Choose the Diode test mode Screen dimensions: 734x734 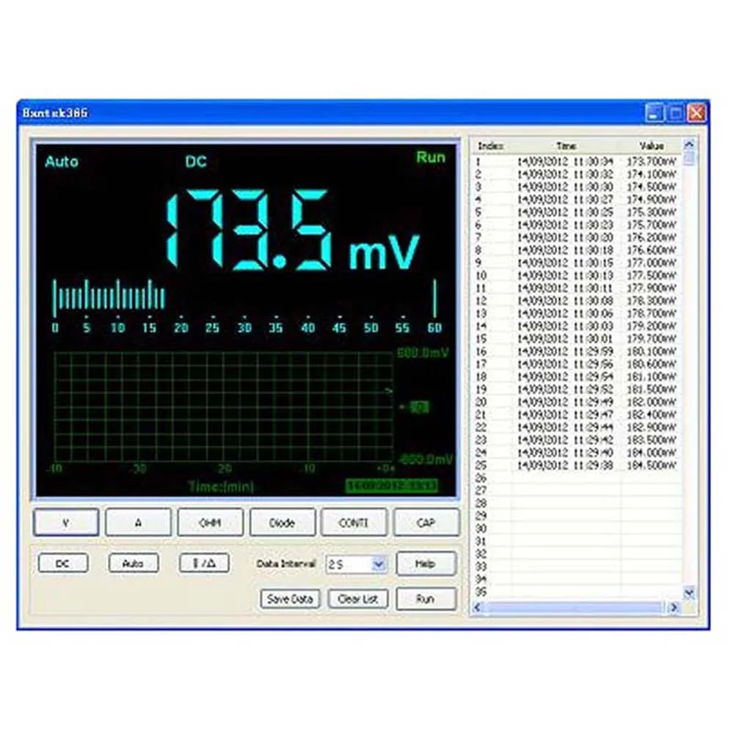pyautogui.click(x=283, y=523)
